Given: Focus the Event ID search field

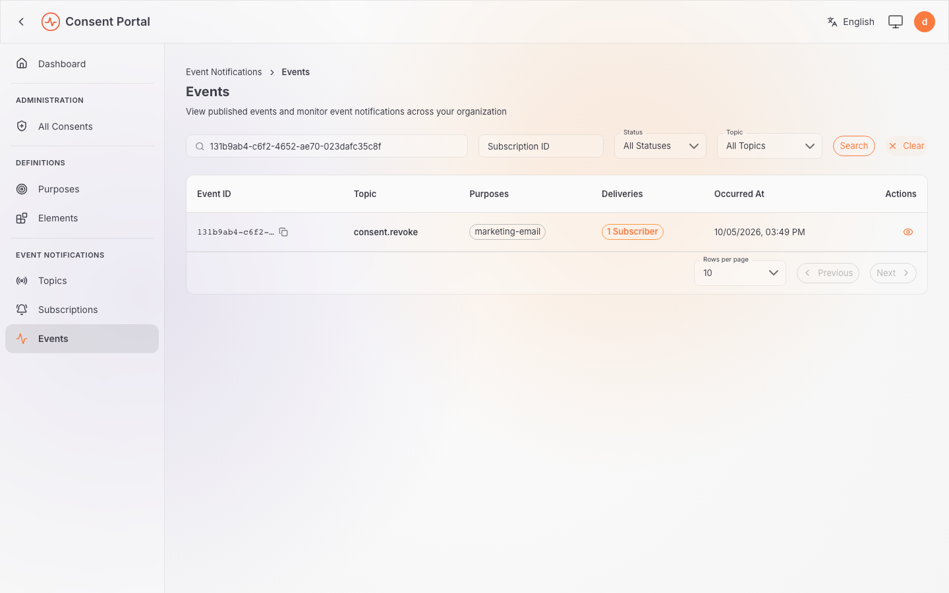Looking at the screenshot, I should (327, 146).
